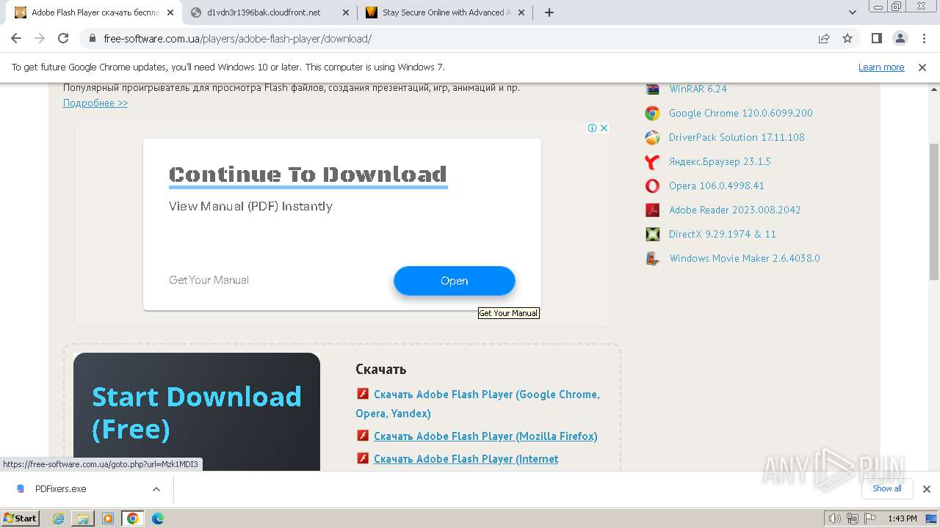Image resolution: width=940 pixels, height=528 pixels.
Task: Go back with the browser back arrow
Action: 16,39
